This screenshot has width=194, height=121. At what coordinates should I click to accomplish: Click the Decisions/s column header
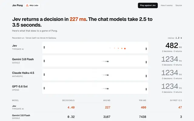coord(68,100)
